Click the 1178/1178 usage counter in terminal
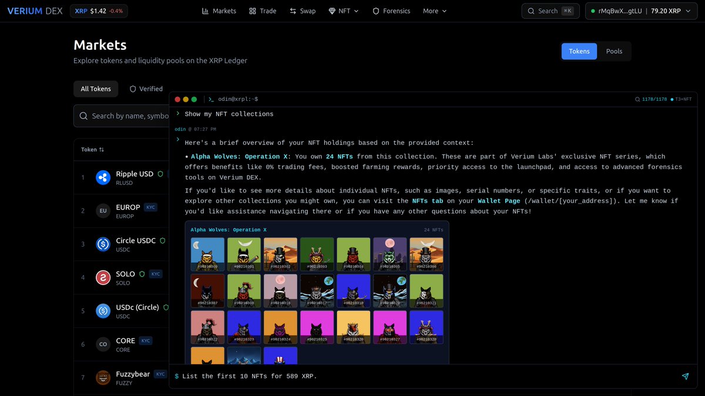The height and width of the screenshot is (396, 705). pos(652,99)
